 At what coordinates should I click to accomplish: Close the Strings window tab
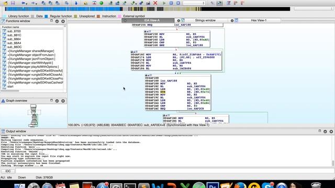[x=178, y=21]
